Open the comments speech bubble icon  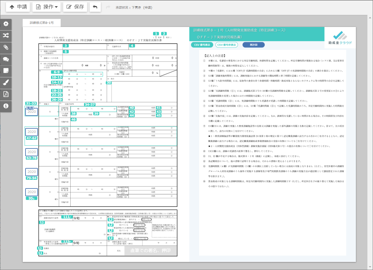pos(6,59)
